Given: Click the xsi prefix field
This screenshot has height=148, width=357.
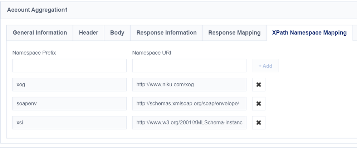Looking at the screenshot, I should point(69,123).
